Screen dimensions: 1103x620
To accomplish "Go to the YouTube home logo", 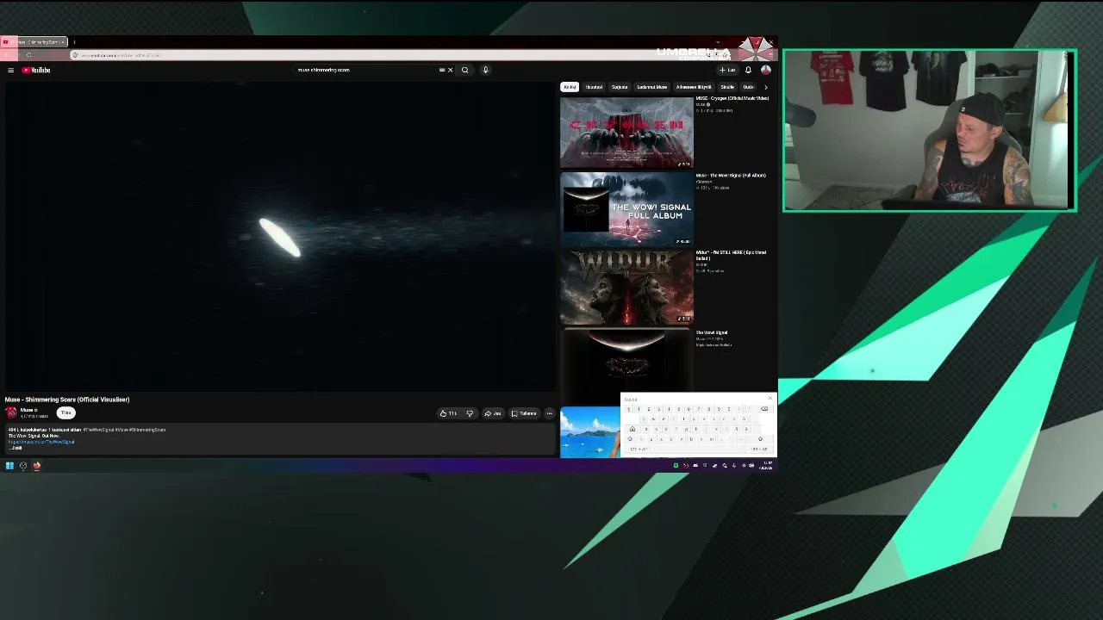I will tap(36, 70).
